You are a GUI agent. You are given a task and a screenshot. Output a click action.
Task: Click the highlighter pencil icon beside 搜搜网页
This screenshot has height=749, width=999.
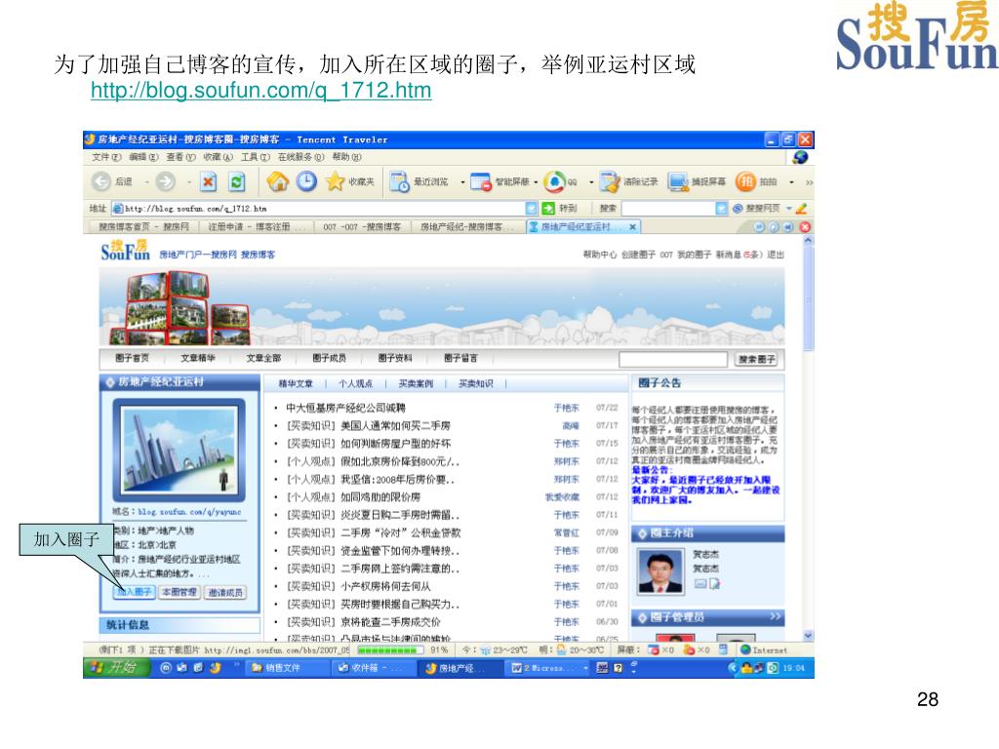[x=802, y=209]
